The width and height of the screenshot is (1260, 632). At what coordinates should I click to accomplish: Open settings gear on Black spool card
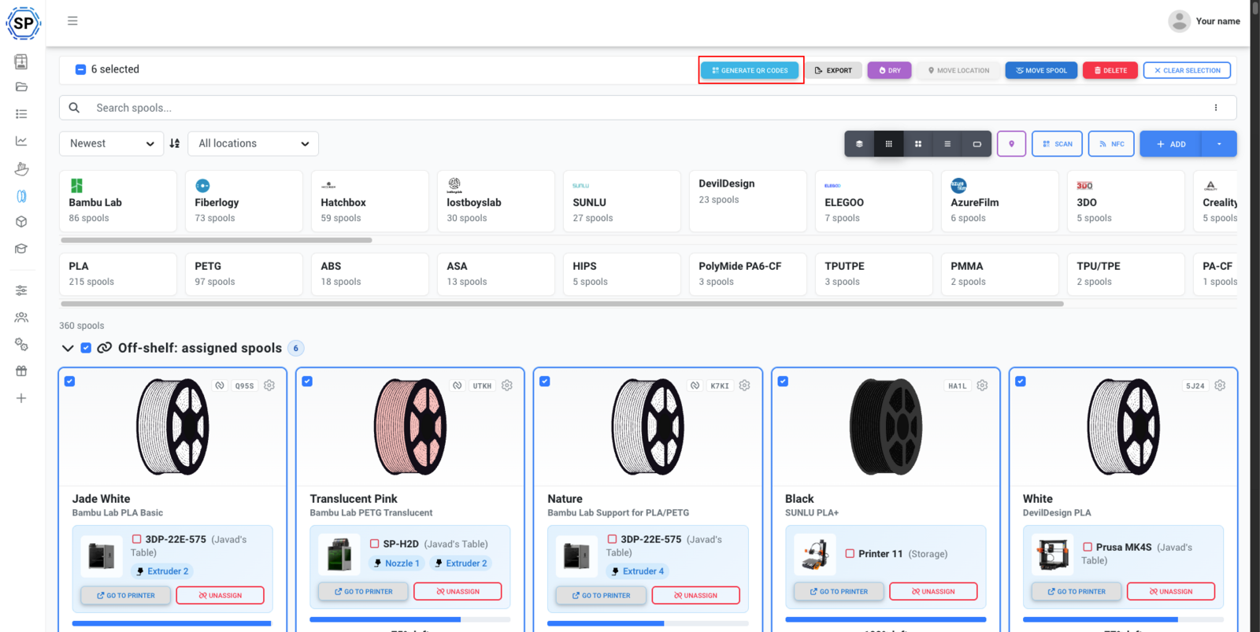[982, 386]
